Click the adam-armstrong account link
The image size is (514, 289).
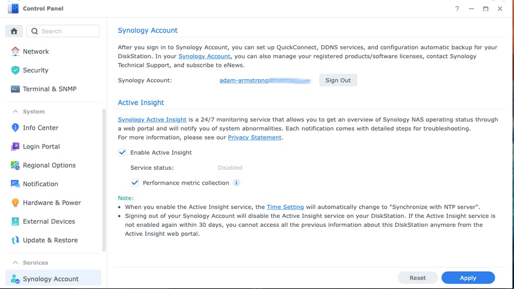pyautogui.click(x=244, y=80)
